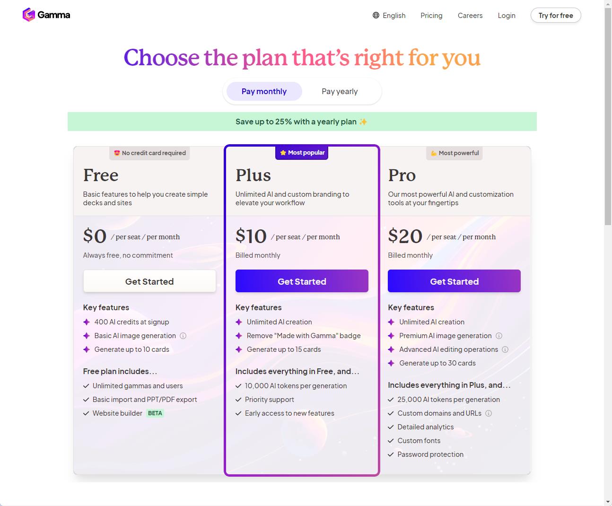The height and width of the screenshot is (506, 612).
Task: Open the Pricing page from navigation
Action: 431,15
